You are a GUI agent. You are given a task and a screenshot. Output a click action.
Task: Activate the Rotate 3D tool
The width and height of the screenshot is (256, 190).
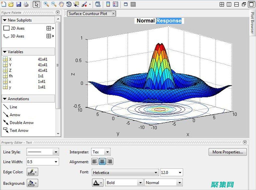[69, 4]
